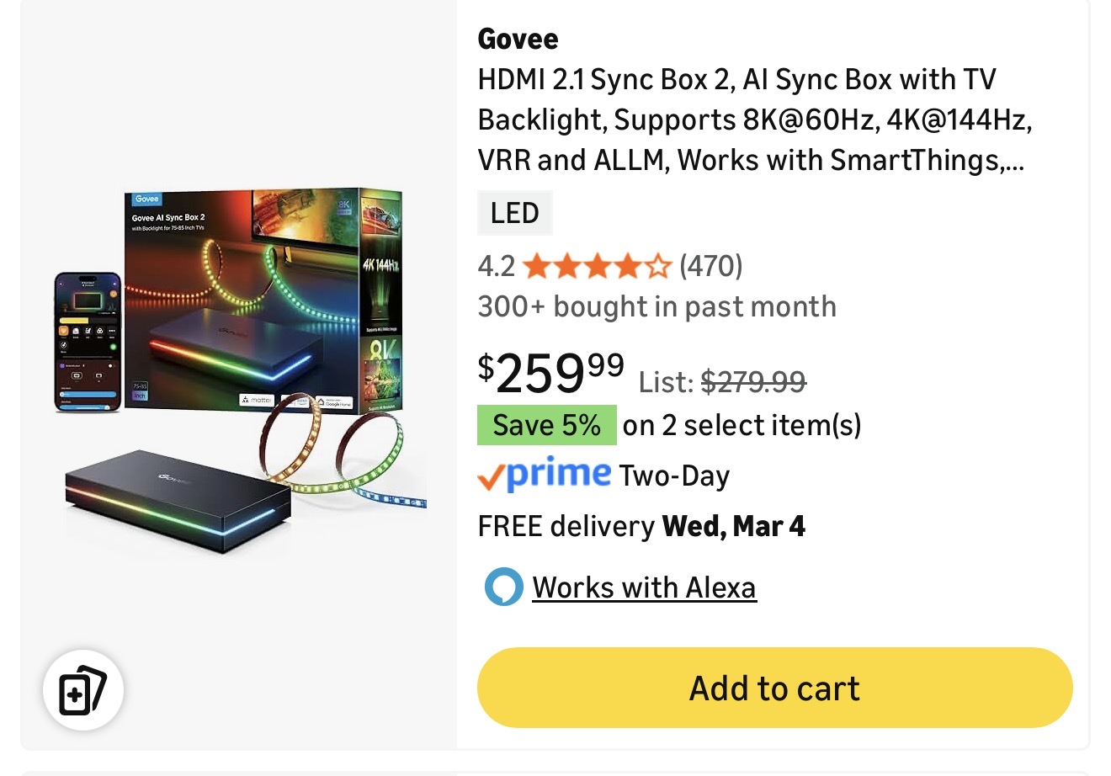Click the "on 2 select item(s)" text
The image size is (1111, 776).
pyautogui.click(x=742, y=425)
